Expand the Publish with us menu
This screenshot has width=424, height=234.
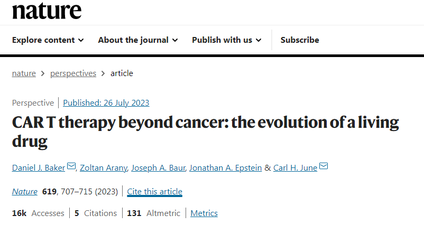coord(226,40)
